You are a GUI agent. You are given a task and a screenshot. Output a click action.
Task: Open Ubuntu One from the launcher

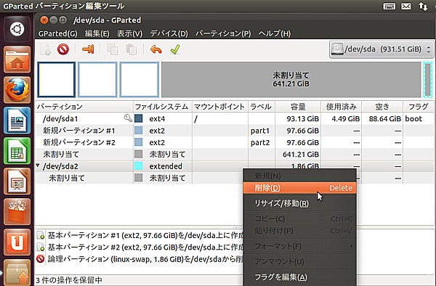pos(17,242)
